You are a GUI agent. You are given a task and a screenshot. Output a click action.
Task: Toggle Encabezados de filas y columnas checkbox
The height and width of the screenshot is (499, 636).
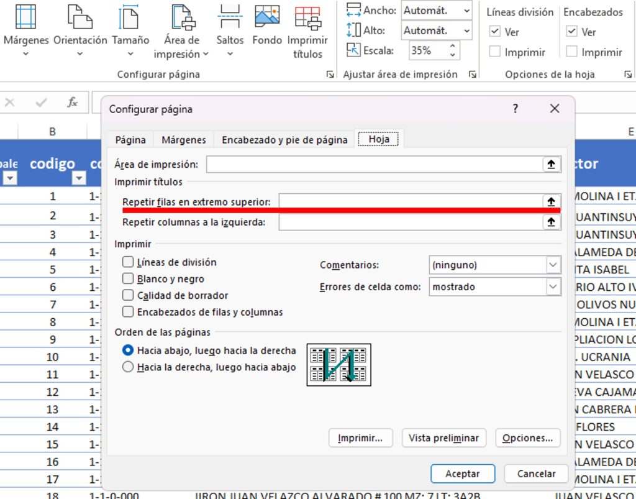[x=128, y=312]
